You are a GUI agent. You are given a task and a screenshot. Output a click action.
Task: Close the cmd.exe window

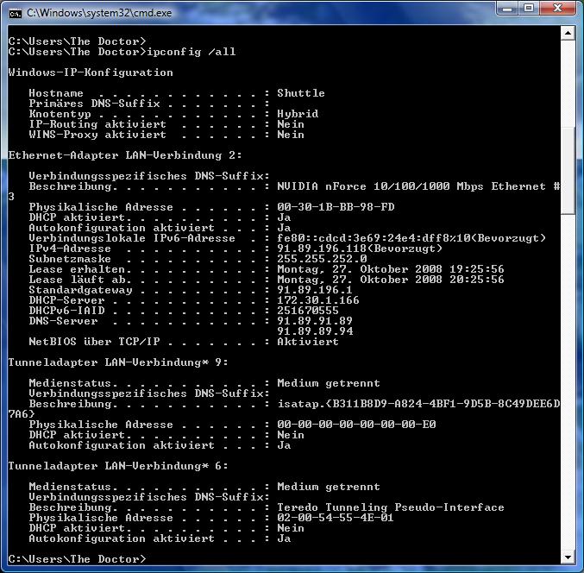click(558, 9)
